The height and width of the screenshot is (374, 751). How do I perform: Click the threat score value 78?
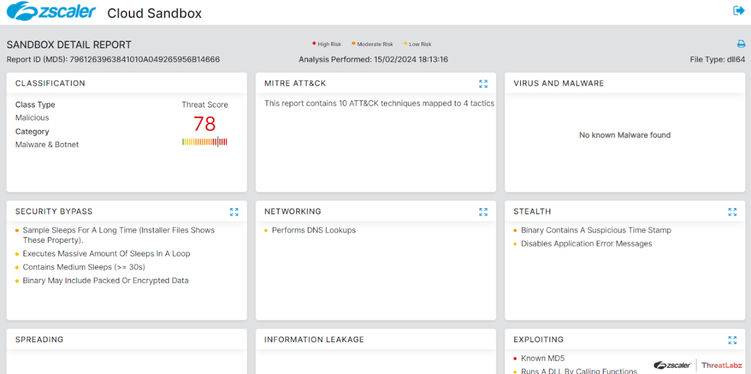click(204, 124)
